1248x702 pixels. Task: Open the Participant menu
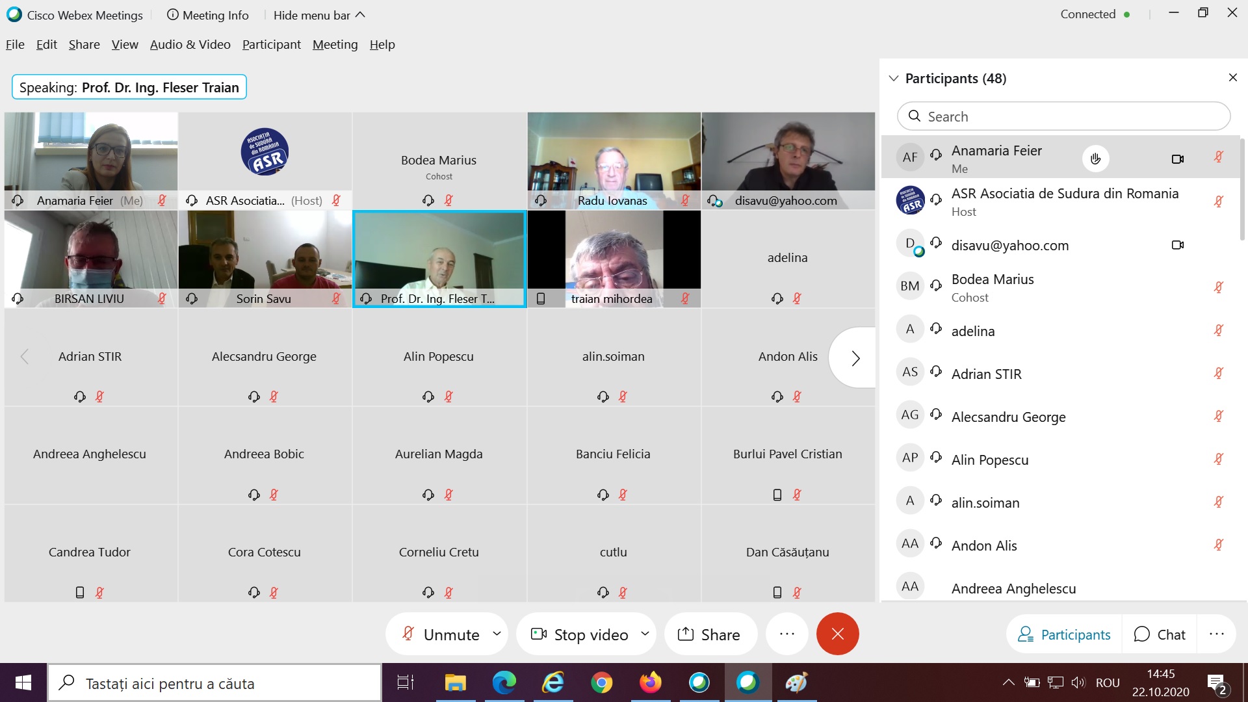click(x=271, y=44)
